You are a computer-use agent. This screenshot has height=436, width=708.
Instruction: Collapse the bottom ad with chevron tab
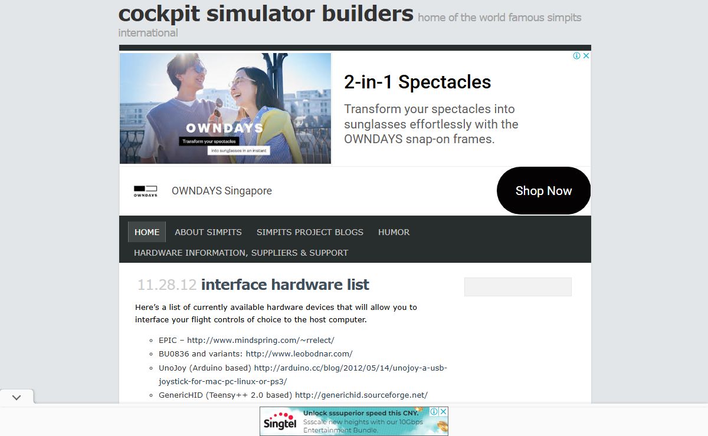click(x=17, y=397)
